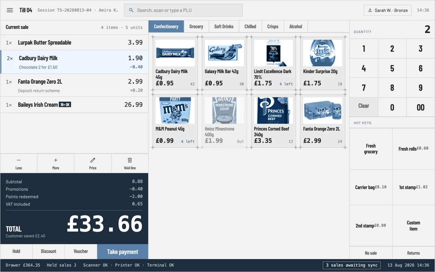Screen dimensions: 435x272
Task: Select the Heinz Minestrone 400g tile
Action: click(x=224, y=121)
